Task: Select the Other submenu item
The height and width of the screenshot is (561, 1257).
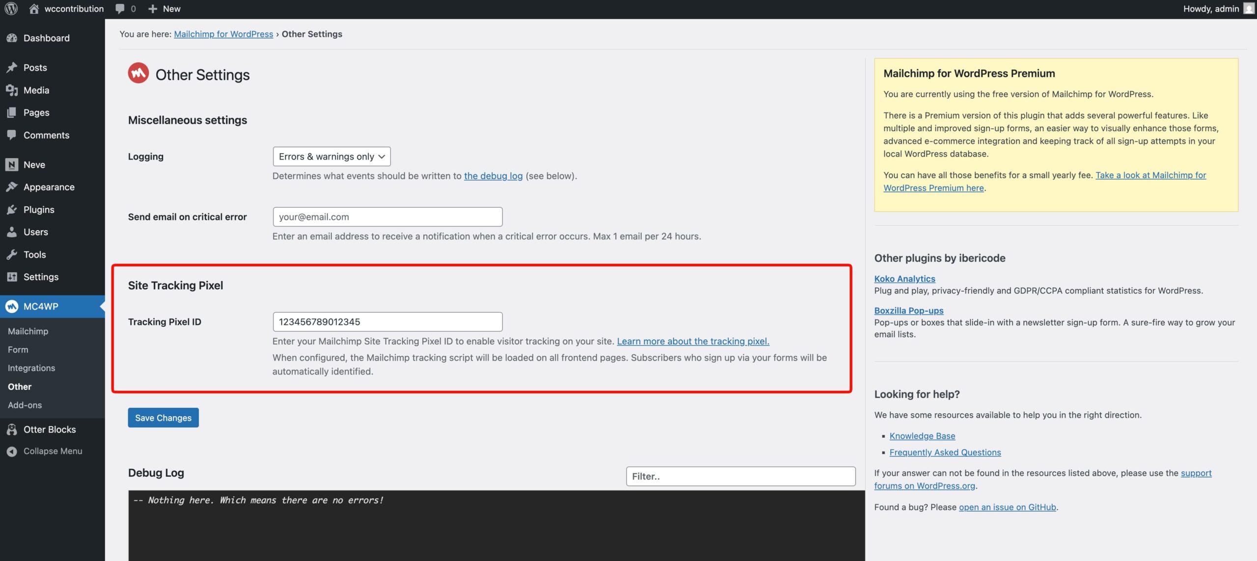Action: [x=20, y=387]
